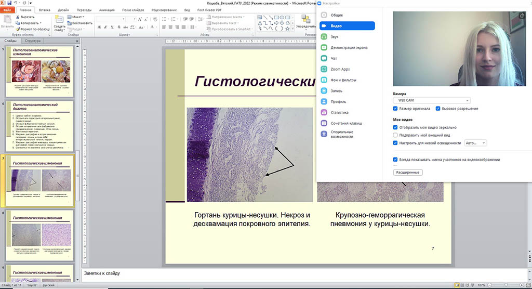Open Audio (Звук) settings in Zoom

click(x=347, y=37)
